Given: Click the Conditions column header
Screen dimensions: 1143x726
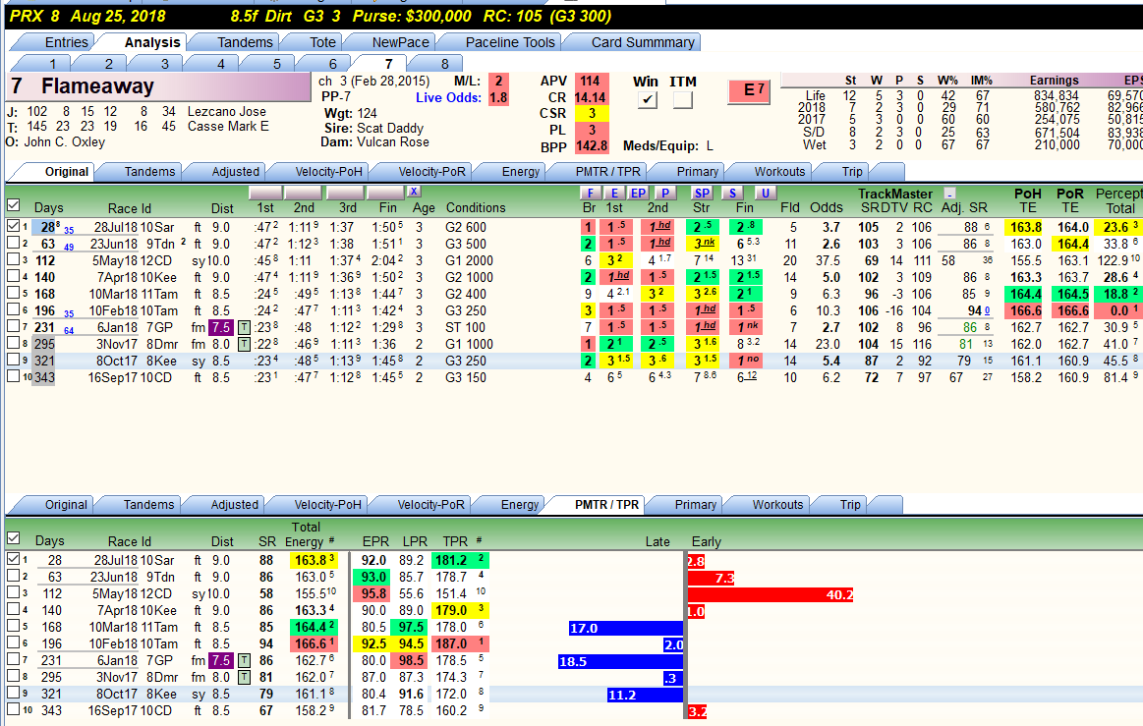Looking at the screenshot, I should pyautogui.click(x=476, y=207).
